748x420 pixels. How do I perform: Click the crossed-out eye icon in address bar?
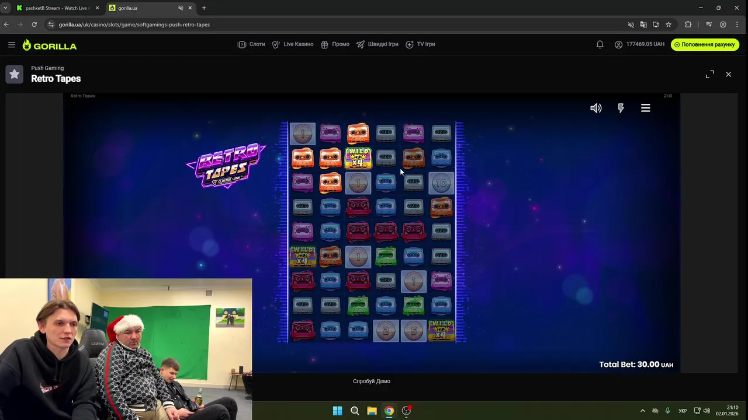click(631, 24)
